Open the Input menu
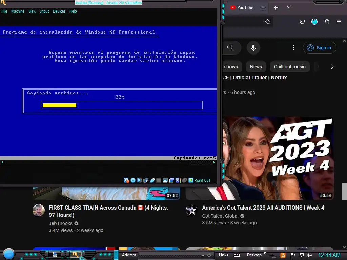 [44, 11]
